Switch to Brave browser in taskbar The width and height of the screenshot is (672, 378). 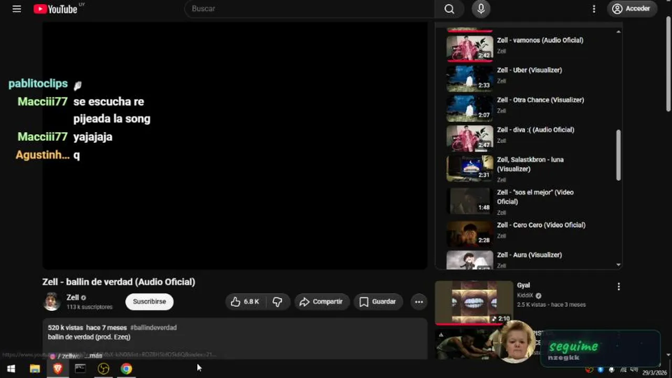[58, 369]
